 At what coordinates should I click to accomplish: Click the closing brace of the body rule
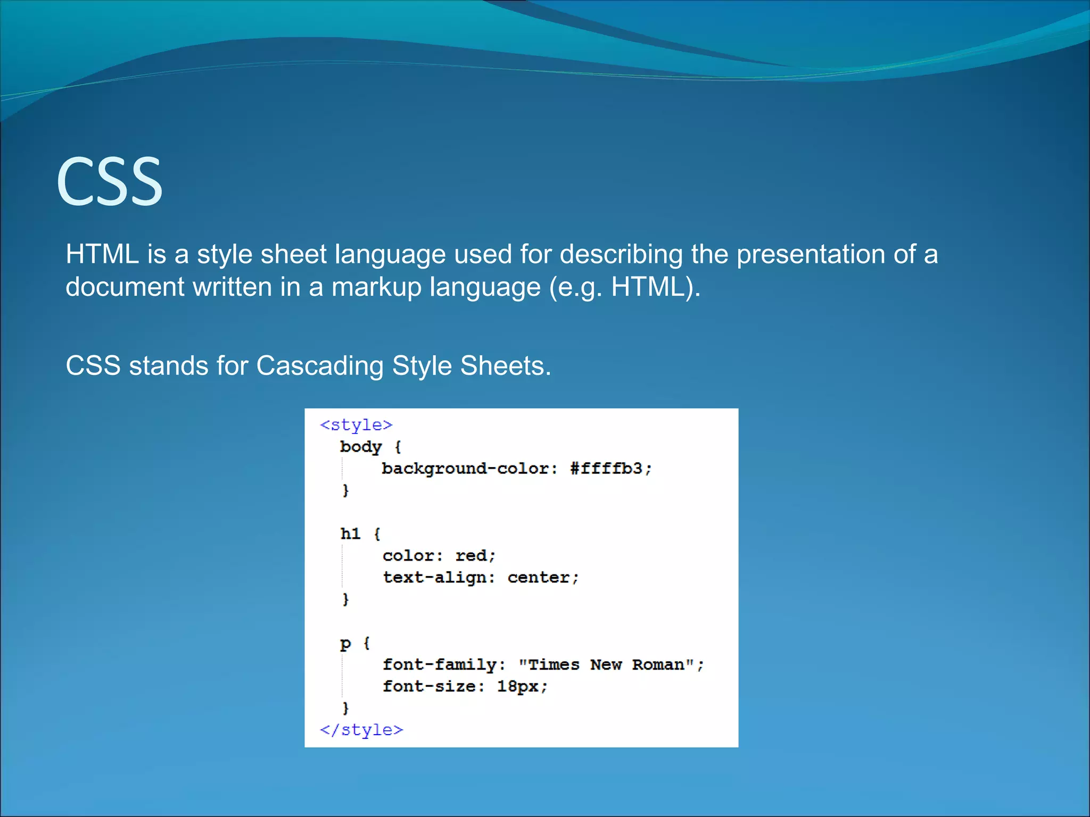[345, 490]
